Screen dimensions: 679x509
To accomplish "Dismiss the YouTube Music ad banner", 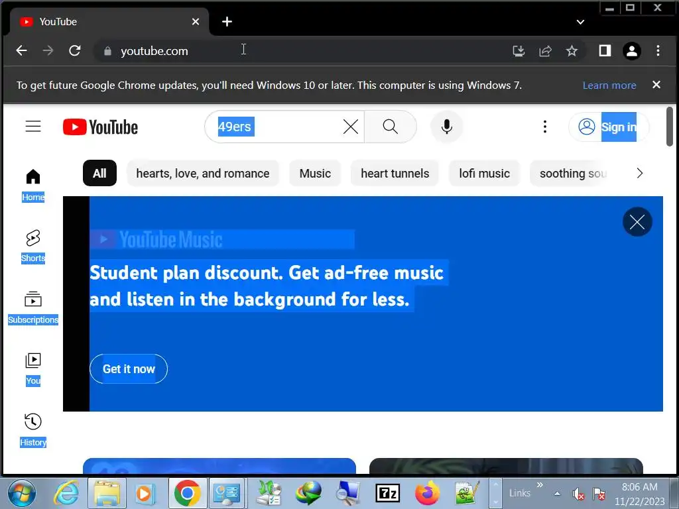I will 637,222.
